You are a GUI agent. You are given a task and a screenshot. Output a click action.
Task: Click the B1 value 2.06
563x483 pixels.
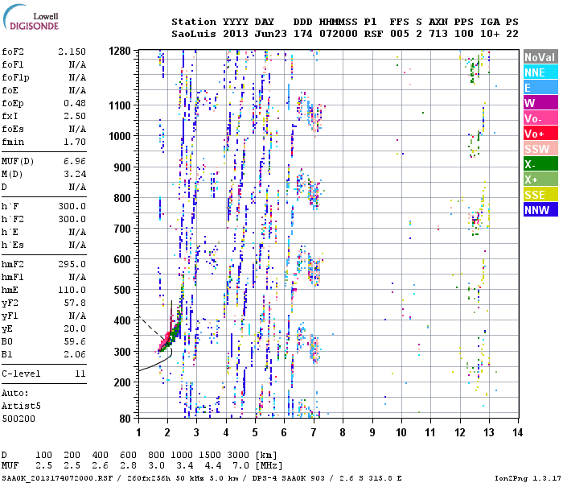pos(75,354)
